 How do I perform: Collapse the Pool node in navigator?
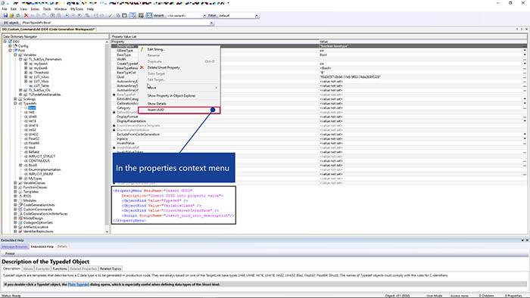pyautogui.click(x=10, y=50)
